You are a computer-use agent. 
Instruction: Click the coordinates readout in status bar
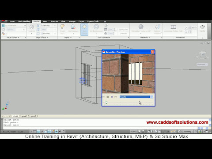(13, 132)
